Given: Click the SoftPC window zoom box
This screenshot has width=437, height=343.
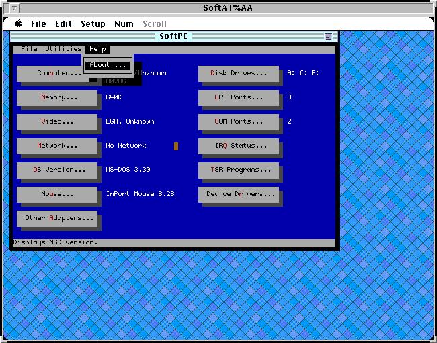Looking at the screenshot, I should pos(328,36).
